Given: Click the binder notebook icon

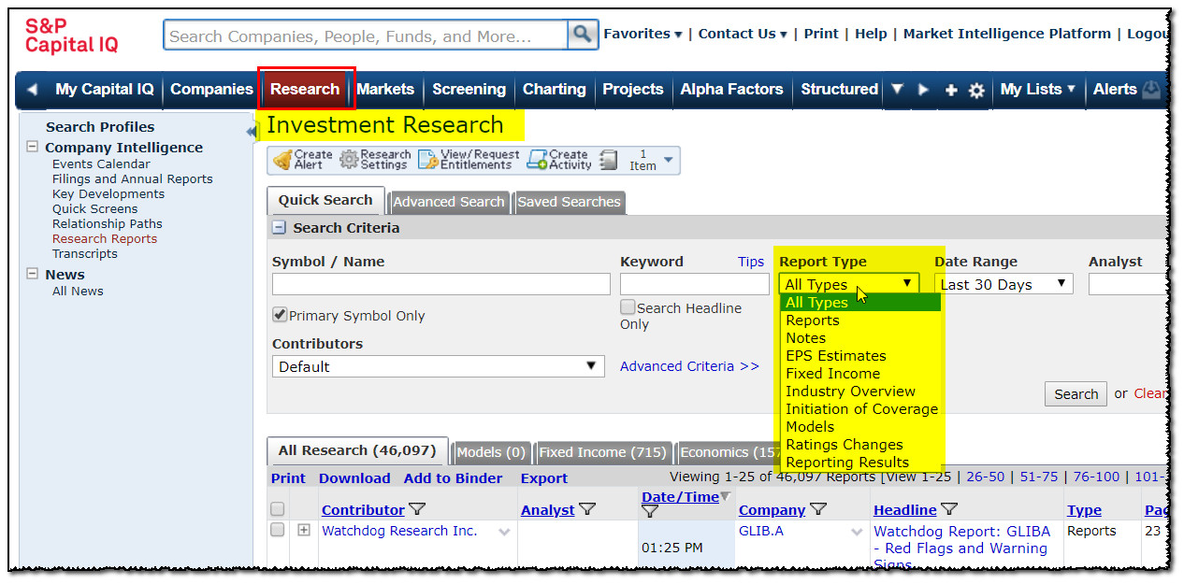Looking at the screenshot, I should coord(609,161).
